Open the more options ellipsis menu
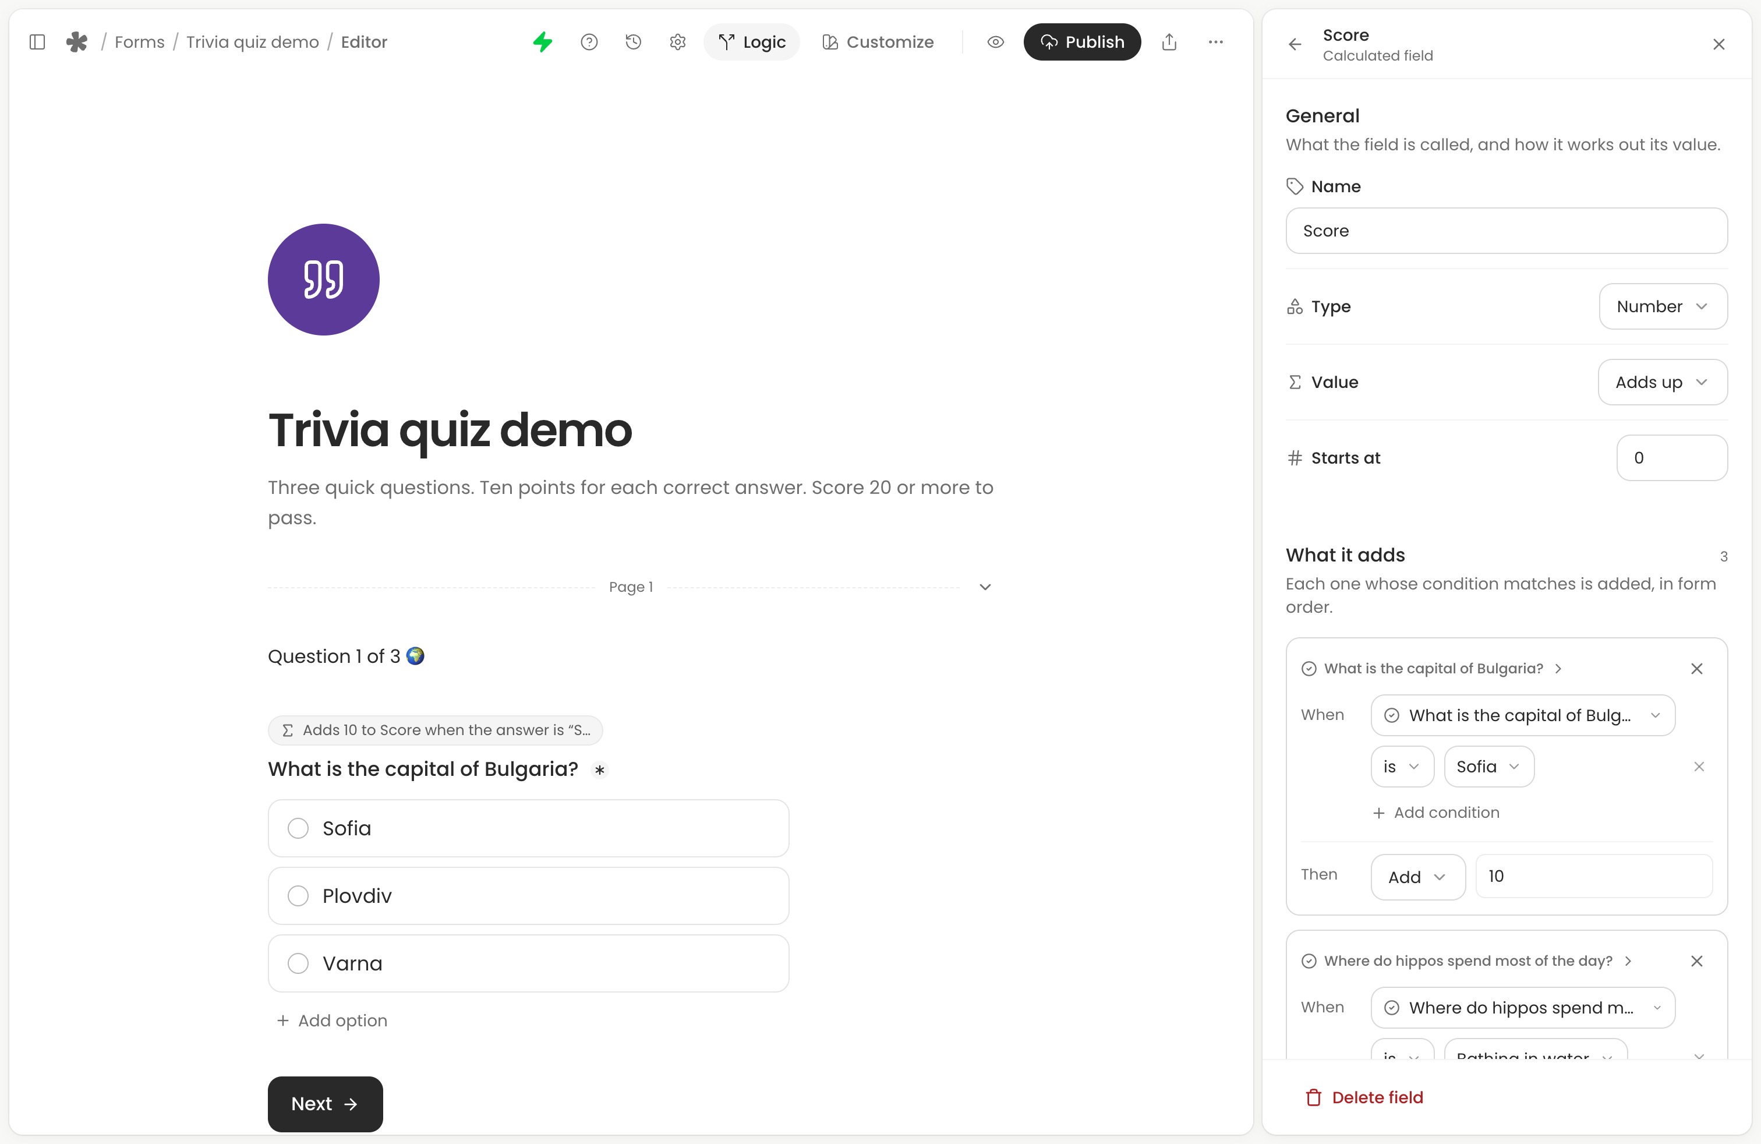Screen dimensions: 1761x1144 pyautogui.click(x=1216, y=42)
